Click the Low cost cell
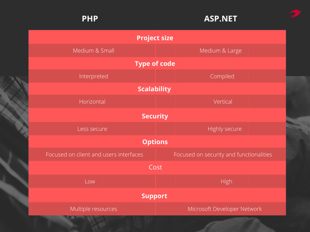The height and width of the screenshot is (232, 310). [x=90, y=182]
